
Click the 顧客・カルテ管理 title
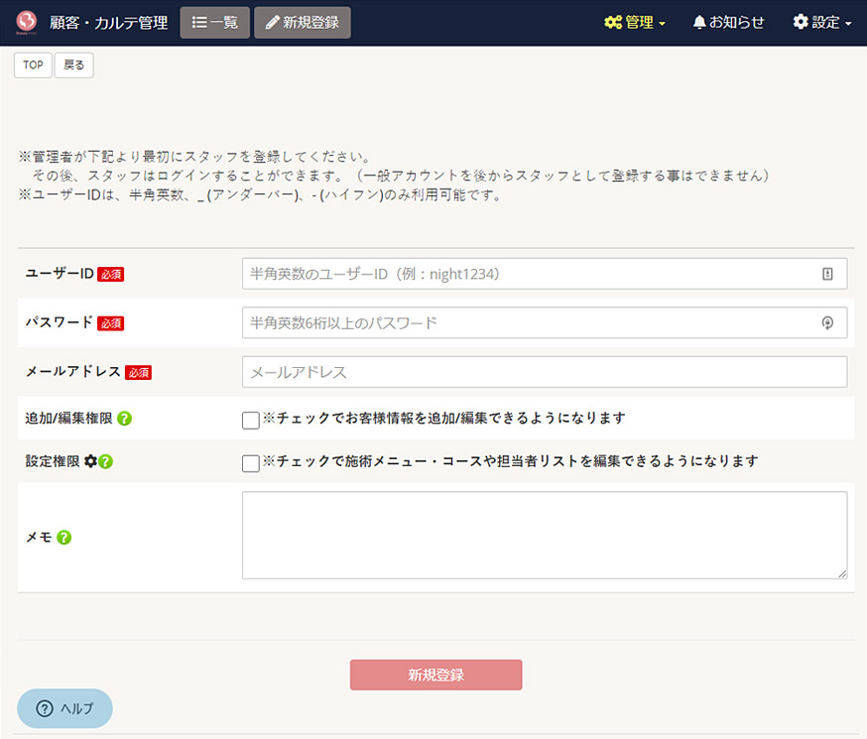pos(108,23)
